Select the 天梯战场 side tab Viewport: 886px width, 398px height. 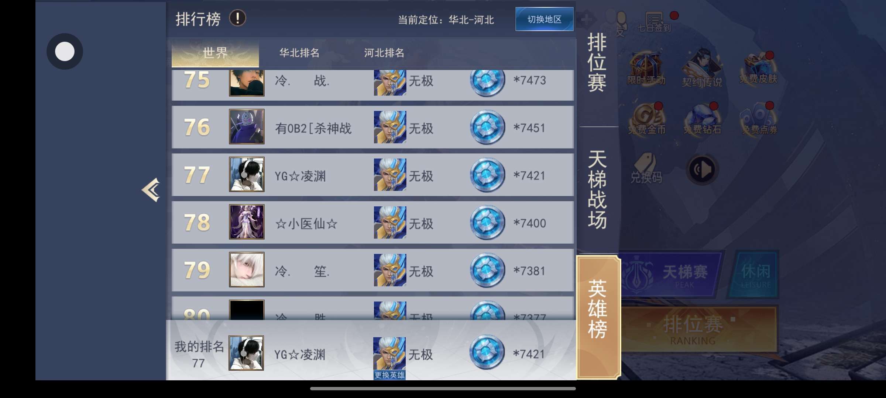[x=597, y=189]
